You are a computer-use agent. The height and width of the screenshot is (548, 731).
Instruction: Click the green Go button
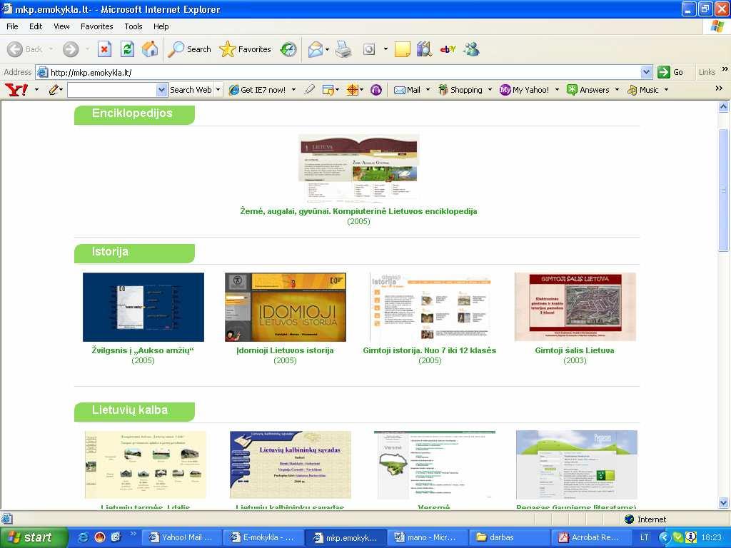pos(670,72)
